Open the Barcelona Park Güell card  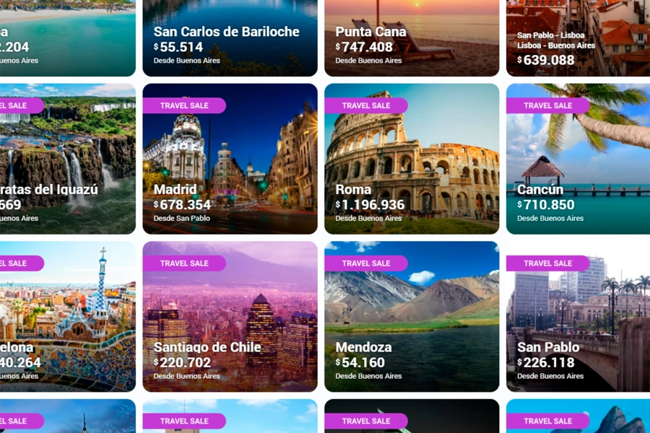(68, 317)
